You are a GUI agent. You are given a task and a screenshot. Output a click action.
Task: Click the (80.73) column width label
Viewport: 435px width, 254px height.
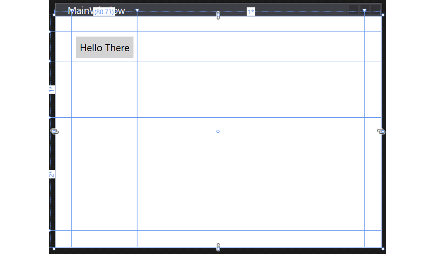point(104,12)
